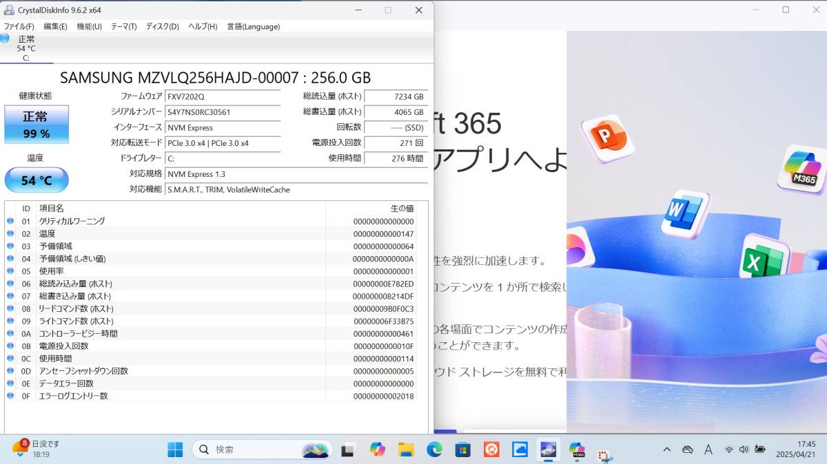Click the Excel icon in Microsoft 365 window
Image resolution: width=827 pixels, height=464 pixels.
(x=763, y=258)
